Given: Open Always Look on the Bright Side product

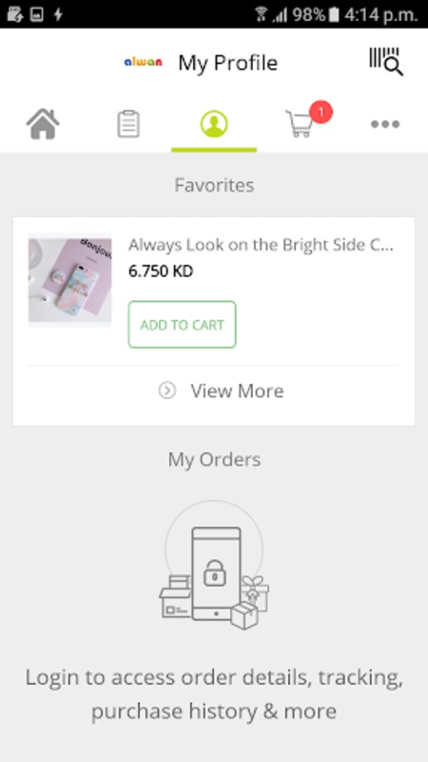Looking at the screenshot, I should [x=261, y=245].
